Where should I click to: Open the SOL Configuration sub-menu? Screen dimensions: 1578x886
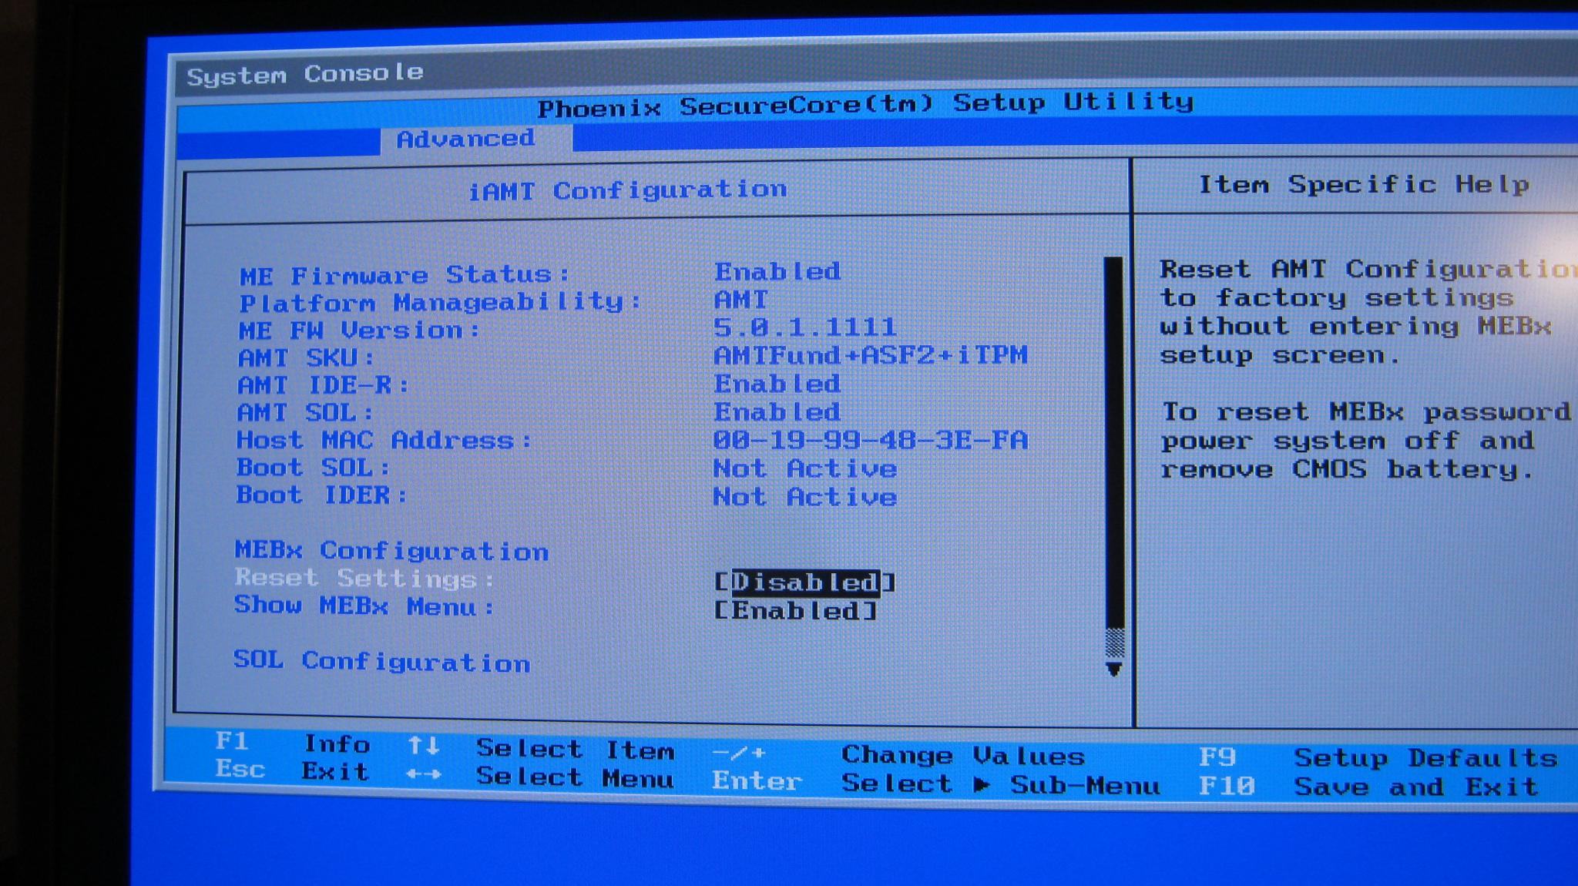point(382,662)
